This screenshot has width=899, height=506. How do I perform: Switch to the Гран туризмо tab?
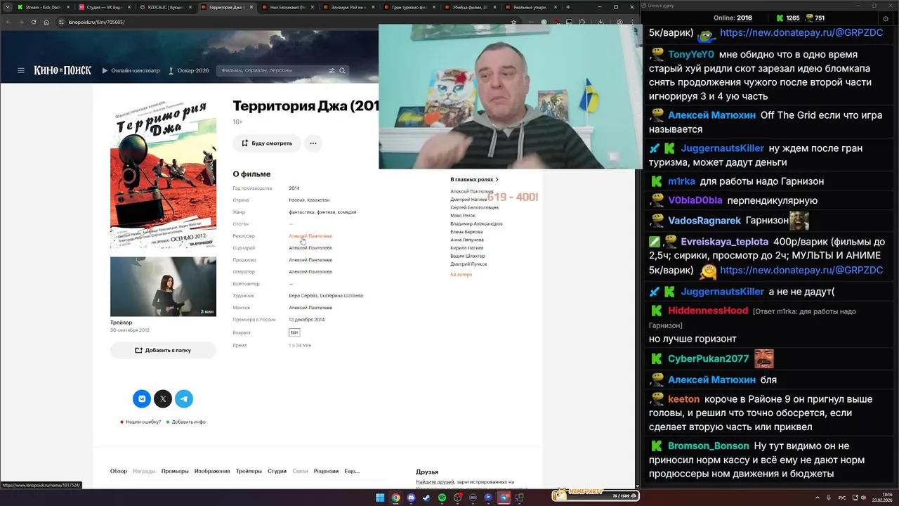coord(409,7)
